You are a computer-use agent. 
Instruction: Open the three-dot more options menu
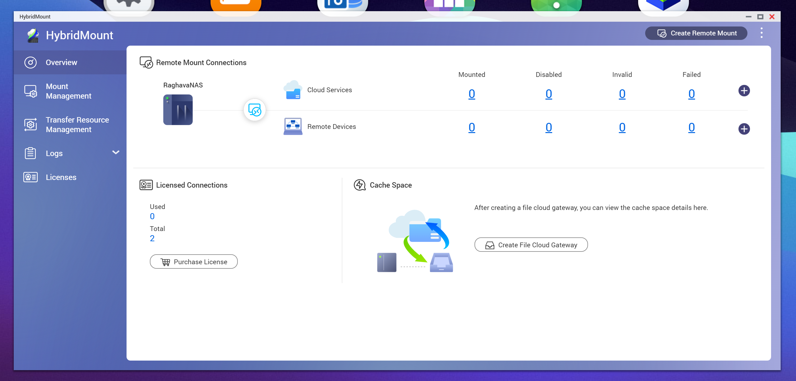(761, 33)
